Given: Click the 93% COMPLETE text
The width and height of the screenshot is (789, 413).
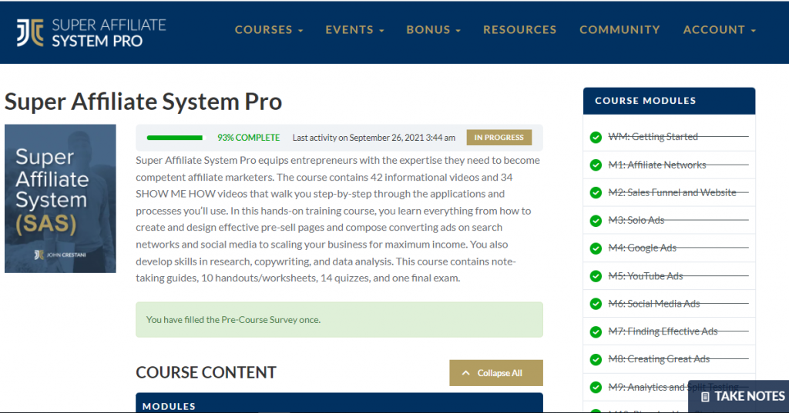Looking at the screenshot, I should (248, 138).
